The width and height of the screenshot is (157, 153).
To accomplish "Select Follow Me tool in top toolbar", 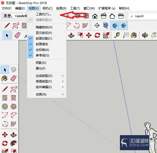I will pos(80,35).
